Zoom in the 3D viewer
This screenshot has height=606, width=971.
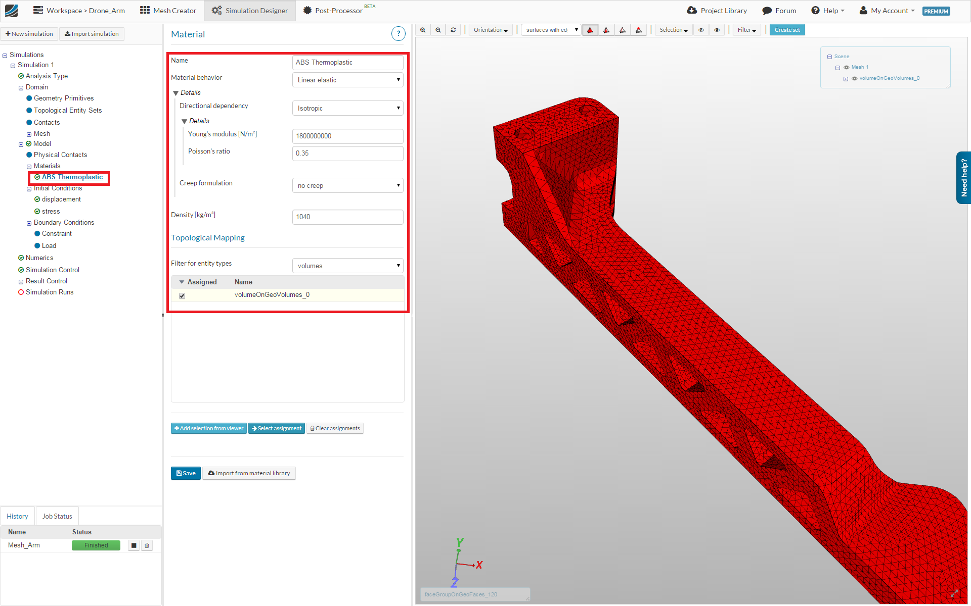click(x=423, y=30)
